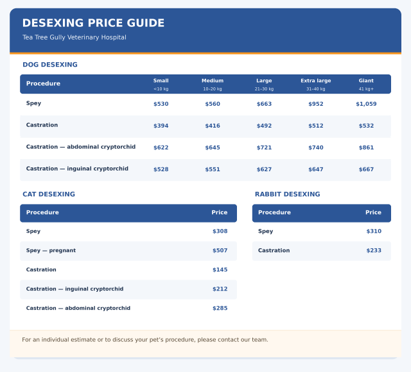This screenshot has height=372, width=411.
Task: Select inguinal cryptorchid giant price $667
Action: 366,169
